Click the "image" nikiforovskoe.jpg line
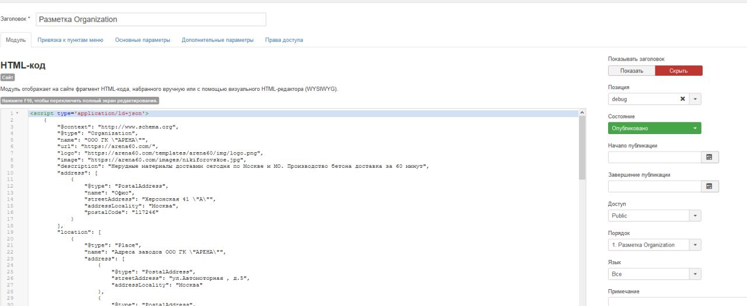Image resolution: width=747 pixels, height=306 pixels. [152, 159]
